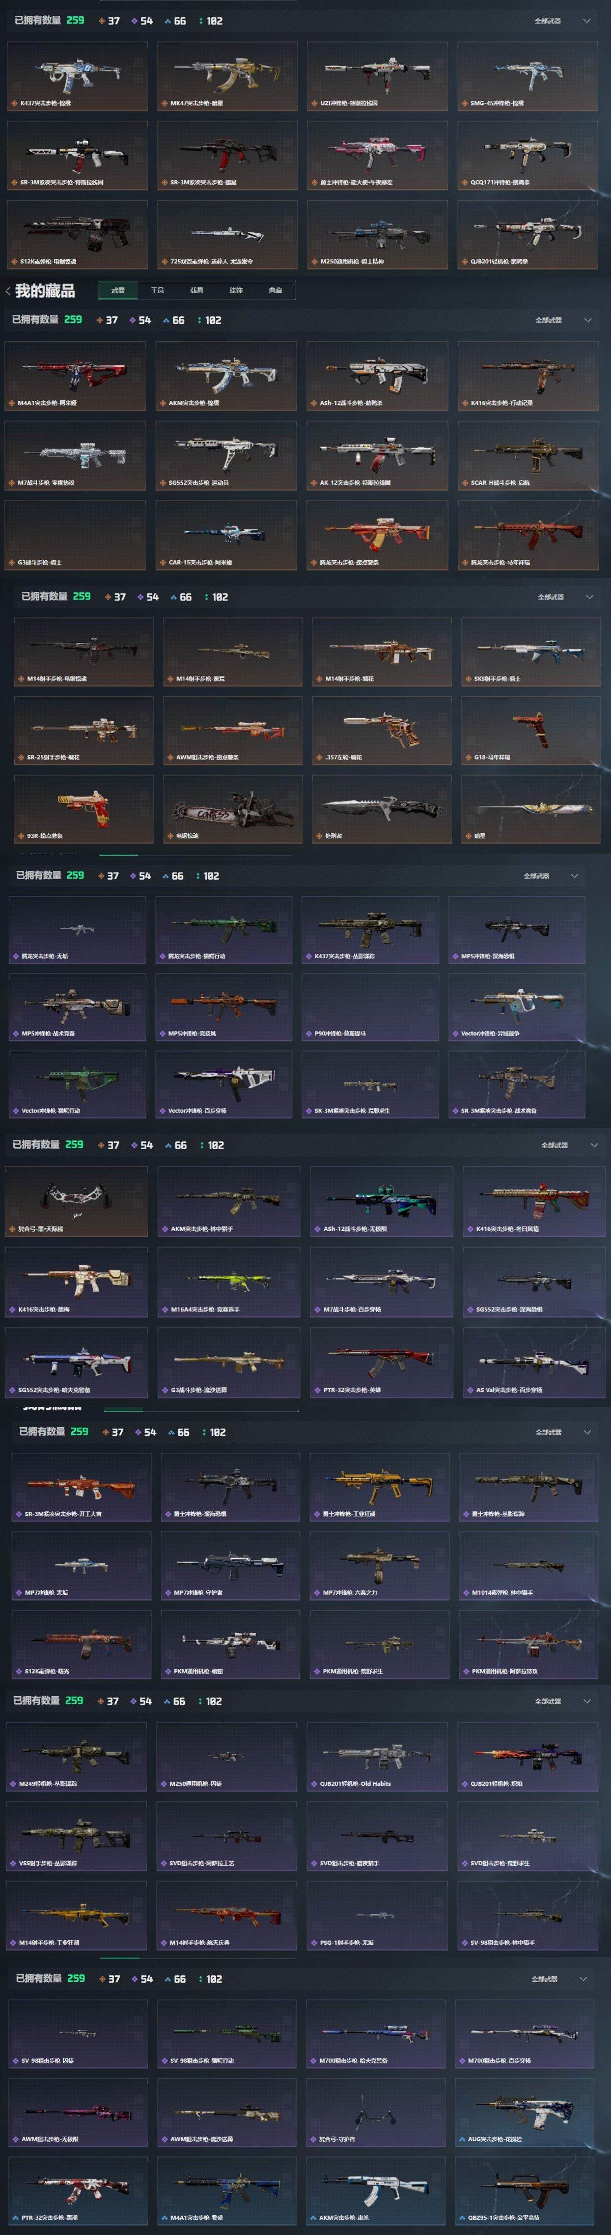Expand 全部武器 filter below 我的藏品 tabs

click(563, 320)
